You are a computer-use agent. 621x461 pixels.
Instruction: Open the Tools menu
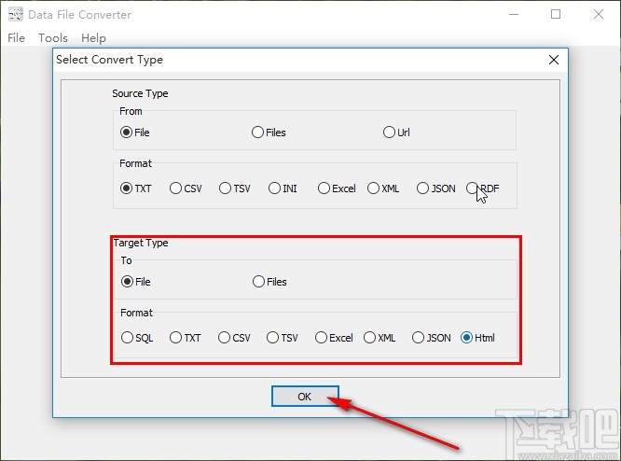[53, 38]
